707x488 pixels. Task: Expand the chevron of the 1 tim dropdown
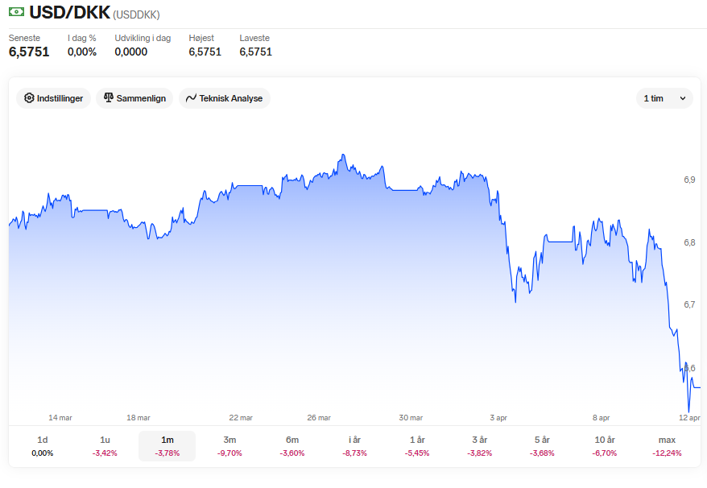(x=683, y=98)
